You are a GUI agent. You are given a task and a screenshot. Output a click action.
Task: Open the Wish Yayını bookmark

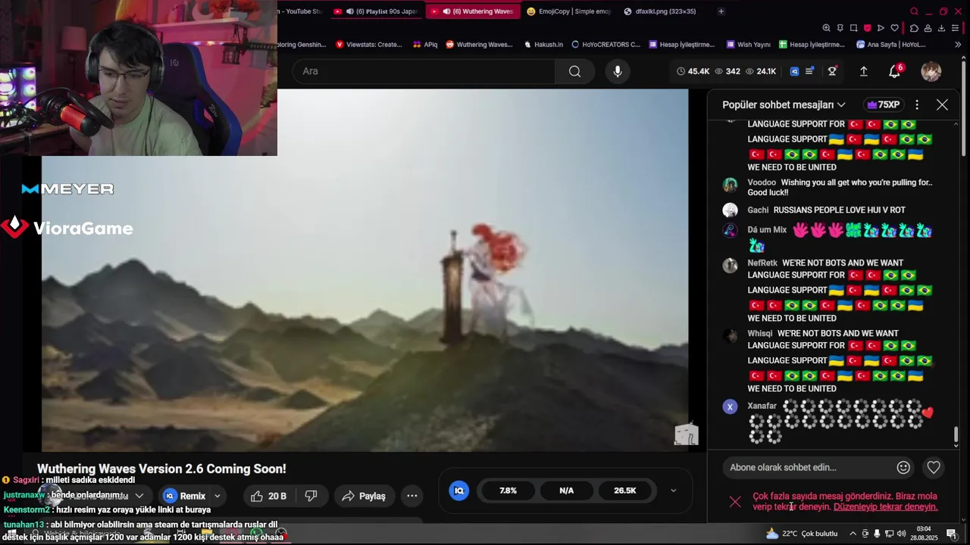pos(748,45)
